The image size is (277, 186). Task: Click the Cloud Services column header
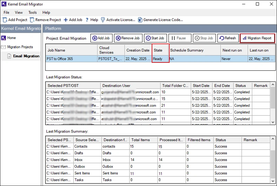(x=111, y=50)
